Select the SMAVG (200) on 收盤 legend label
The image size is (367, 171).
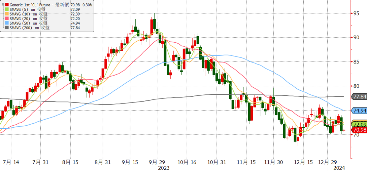click(30, 28)
